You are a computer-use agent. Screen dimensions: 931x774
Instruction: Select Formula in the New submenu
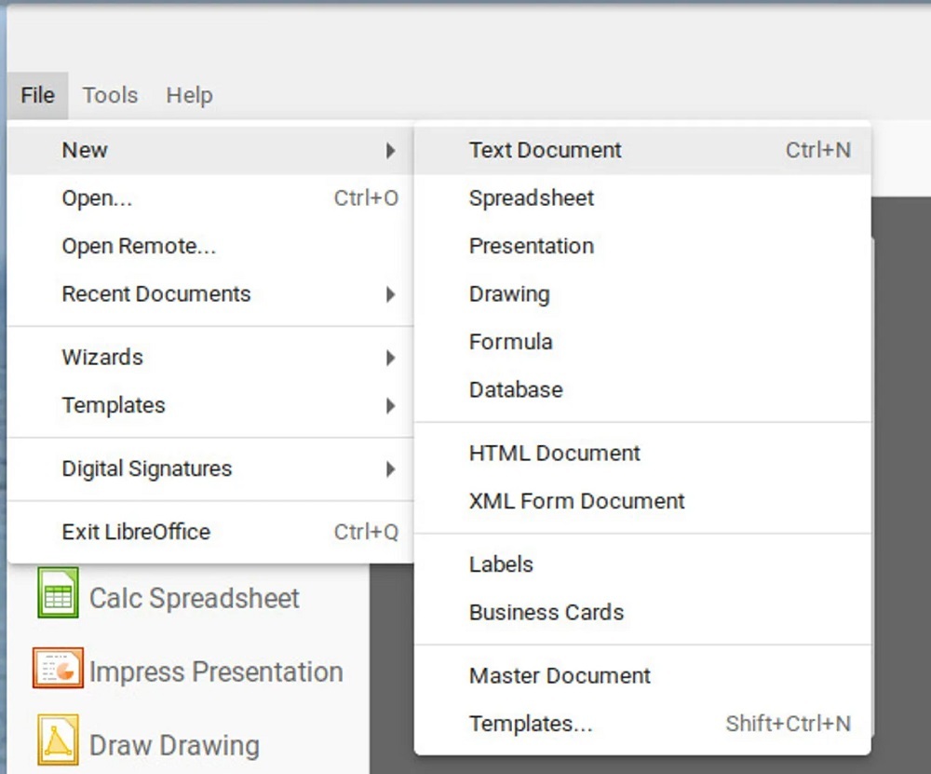(511, 342)
